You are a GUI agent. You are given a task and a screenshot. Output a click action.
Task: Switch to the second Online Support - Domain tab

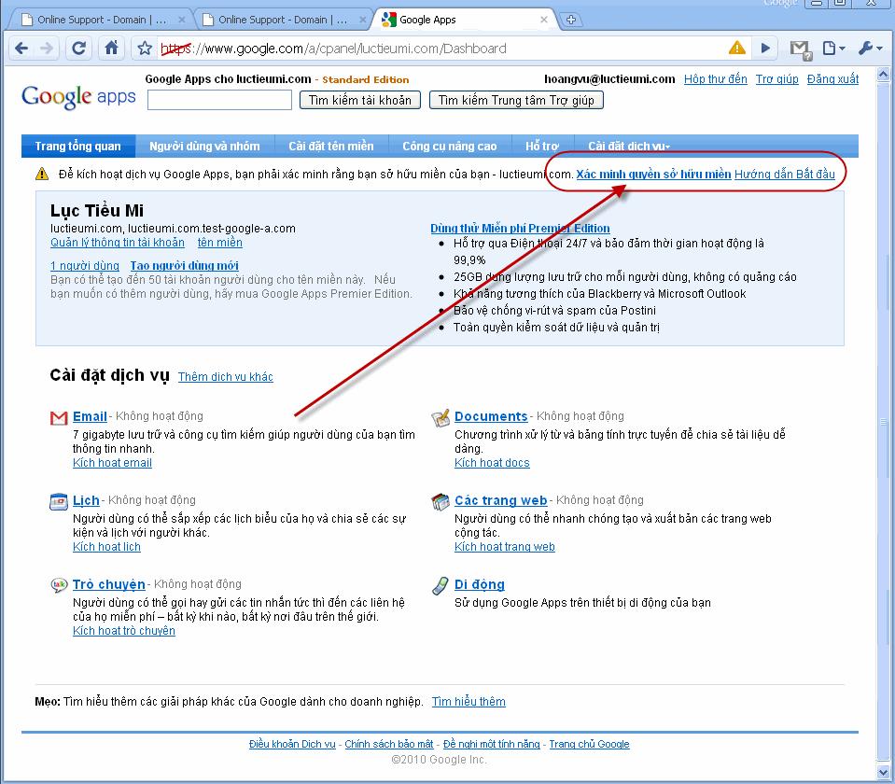click(283, 20)
